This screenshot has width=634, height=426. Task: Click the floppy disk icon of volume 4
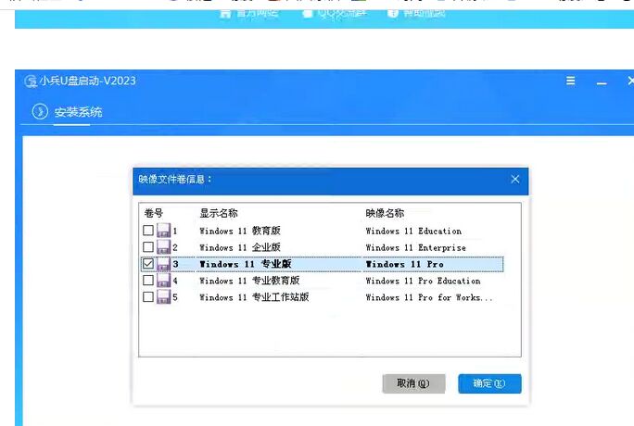click(163, 281)
